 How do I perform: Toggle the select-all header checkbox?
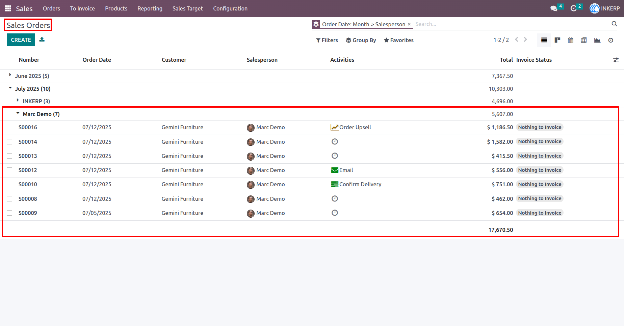coord(9,59)
